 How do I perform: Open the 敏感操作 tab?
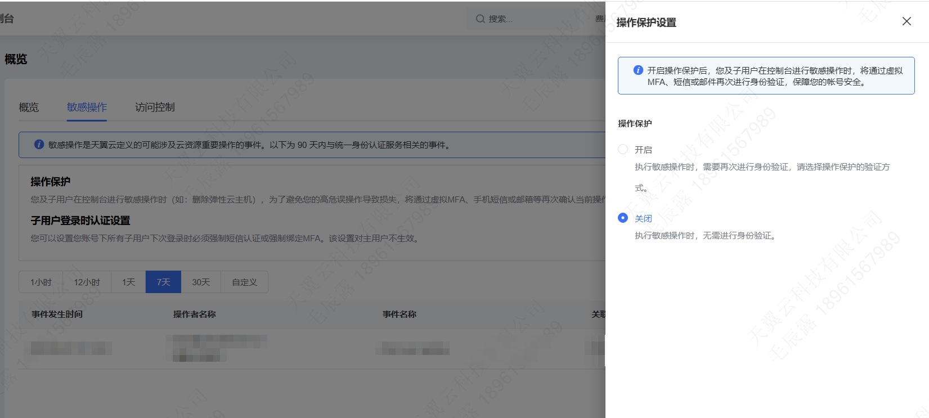coord(87,107)
